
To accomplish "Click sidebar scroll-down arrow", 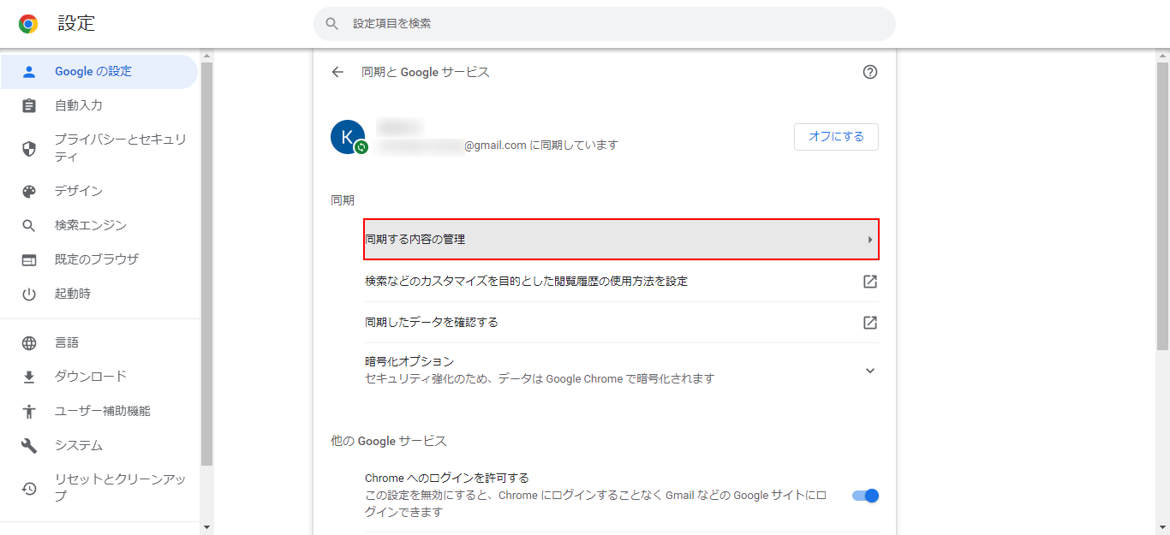I will (x=206, y=526).
